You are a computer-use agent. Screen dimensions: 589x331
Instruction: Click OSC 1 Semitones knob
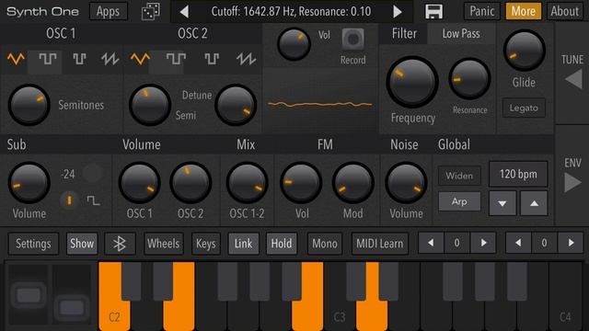[29, 105]
